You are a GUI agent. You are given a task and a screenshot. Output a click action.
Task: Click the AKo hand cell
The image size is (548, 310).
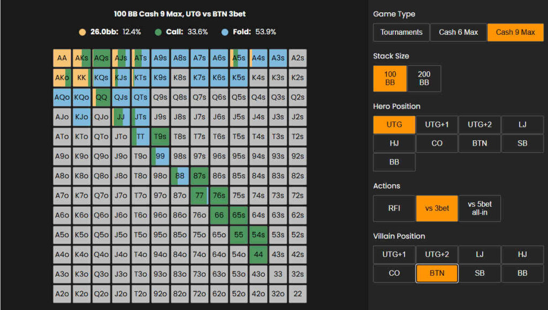pyautogui.click(x=62, y=78)
